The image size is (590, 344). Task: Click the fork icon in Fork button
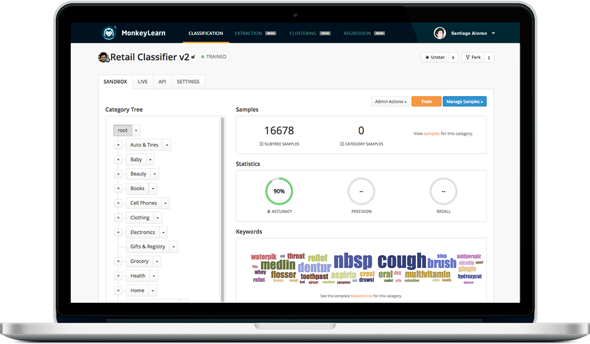pyautogui.click(x=468, y=58)
